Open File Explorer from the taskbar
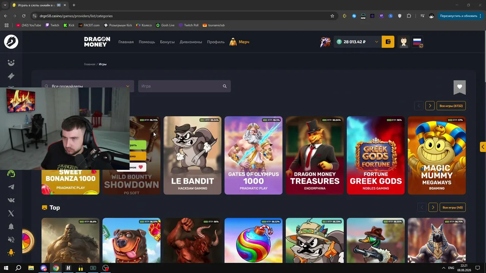This screenshot has width=486, height=273. coord(31,268)
